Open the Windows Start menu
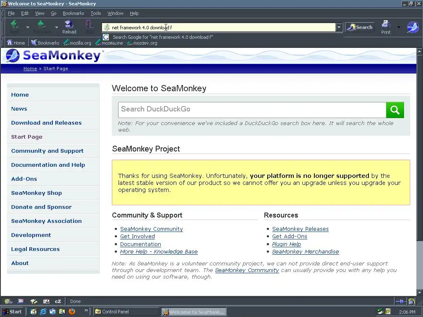The image size is (423, 317). click(12, 312)
